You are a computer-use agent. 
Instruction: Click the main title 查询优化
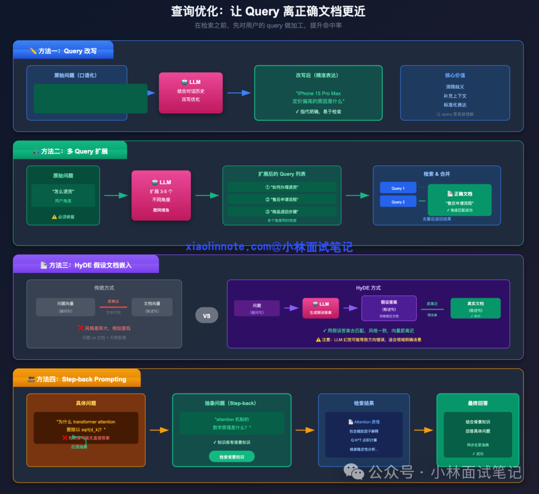(268, 11)
